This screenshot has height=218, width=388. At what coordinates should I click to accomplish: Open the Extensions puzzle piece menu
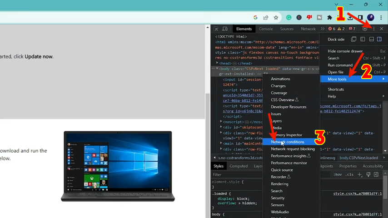tap(329, 17)
